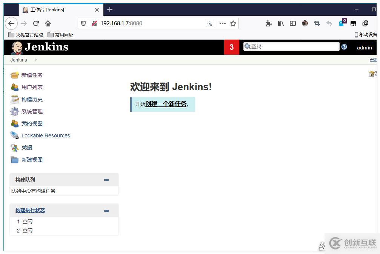The width and height of the screenshot is (380, 254).
Task: Open 构建执行状态 header link
Action: (30, 210)
